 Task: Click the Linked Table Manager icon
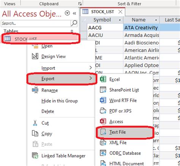[35, 155]
